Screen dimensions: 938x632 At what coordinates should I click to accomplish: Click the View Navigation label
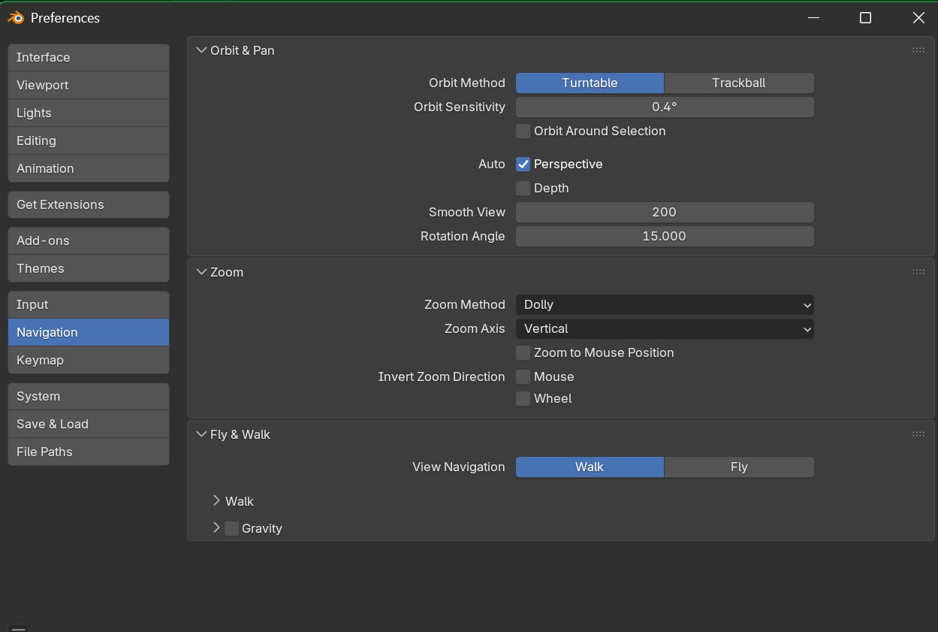click(x=458, y=467)
